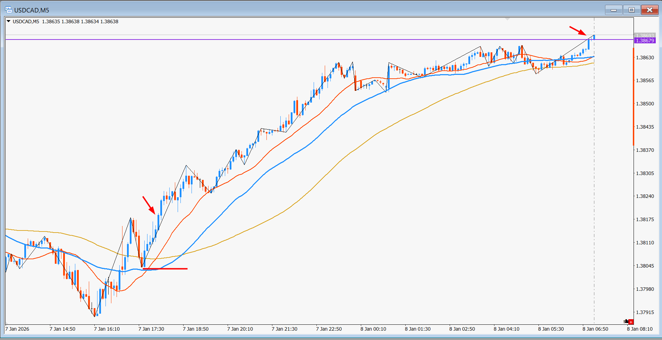The image size is (662, 340).
Task: Click the USDCAD,M5 window title text
Action: pos(32,10)
